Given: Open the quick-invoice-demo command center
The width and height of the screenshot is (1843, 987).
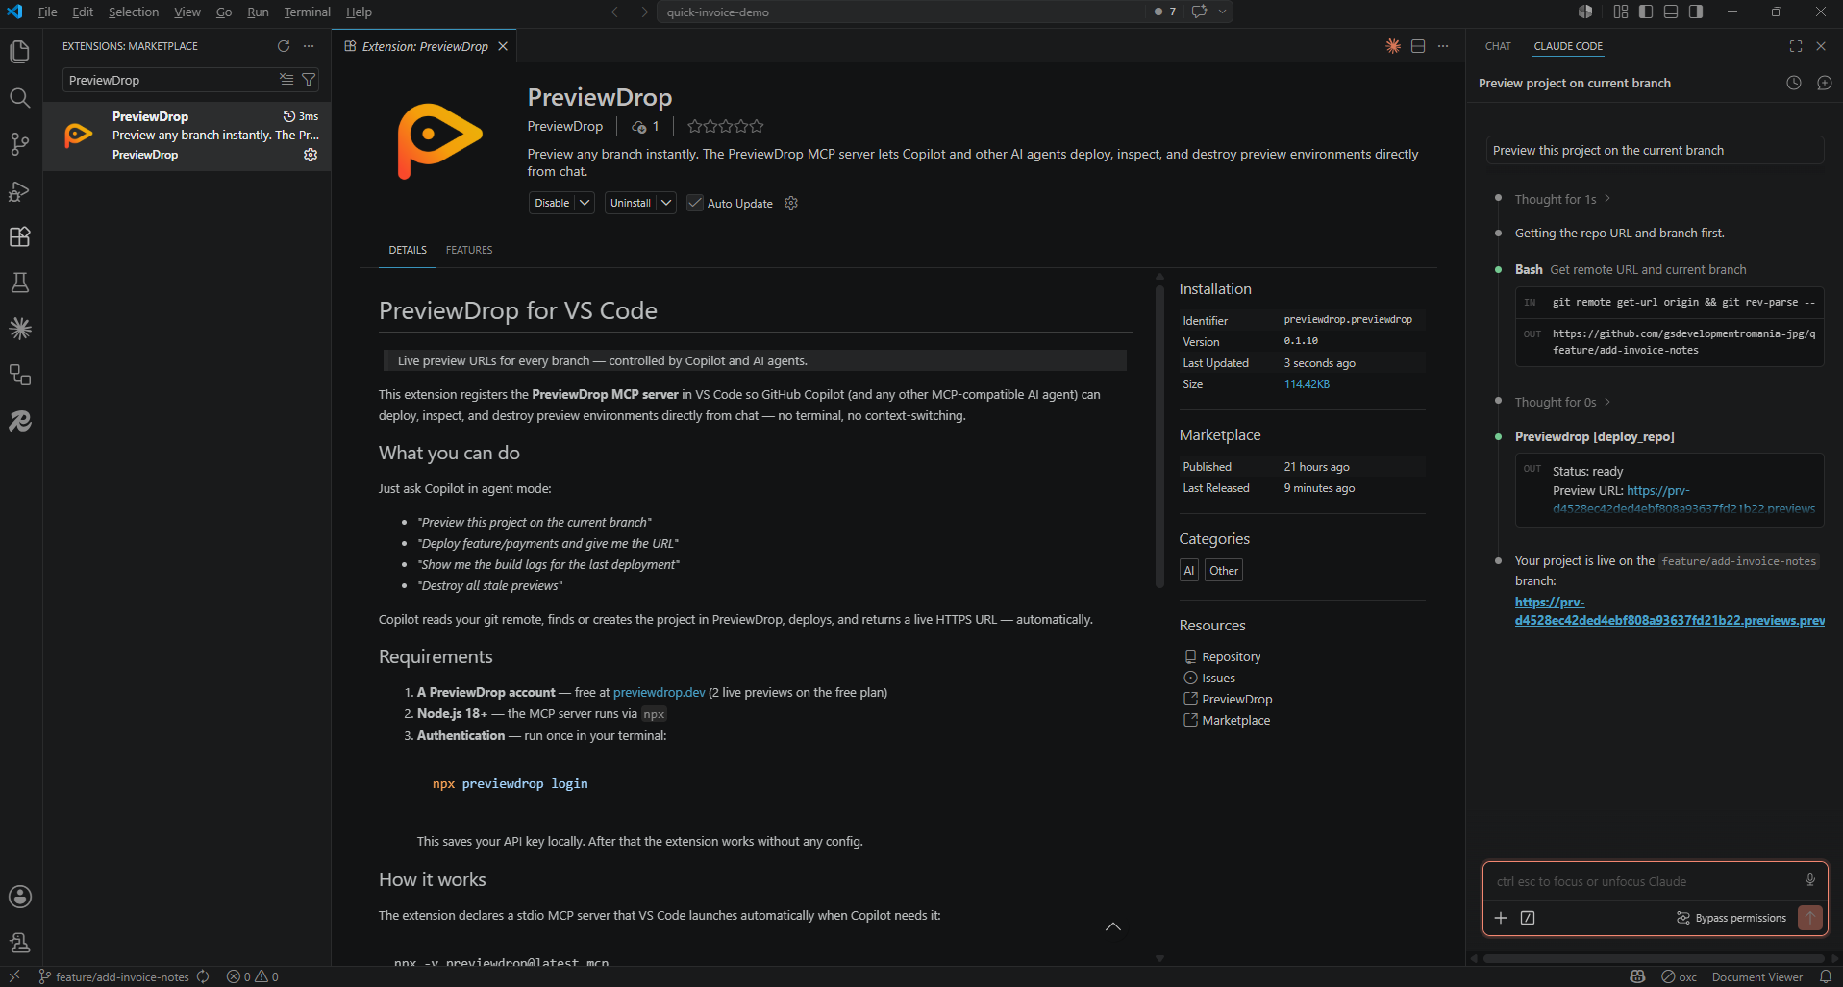Looking at the screenshot, I should 902,12.
